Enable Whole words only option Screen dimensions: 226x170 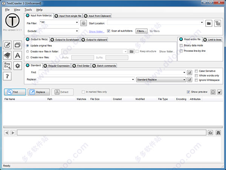point(196,76)
